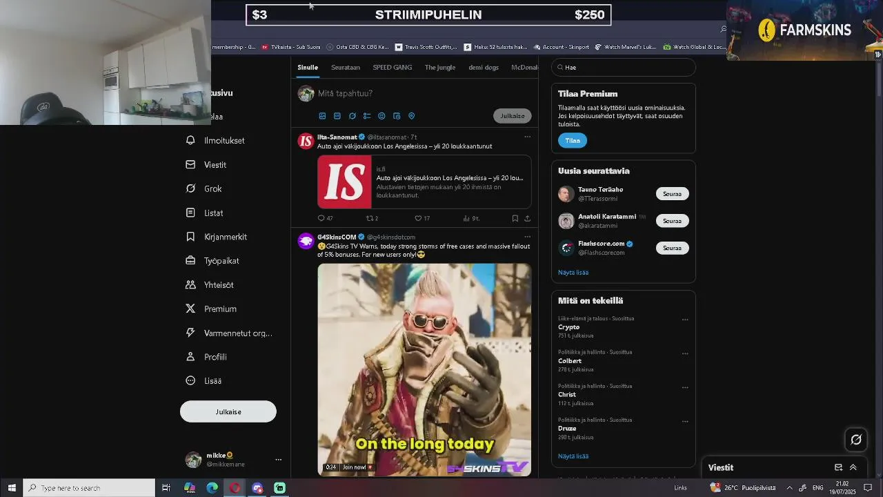The width and height of the screenshot is (883, 497).
Task: Subscribe with the Tilaa button
Action: click(x=573, y=141)
